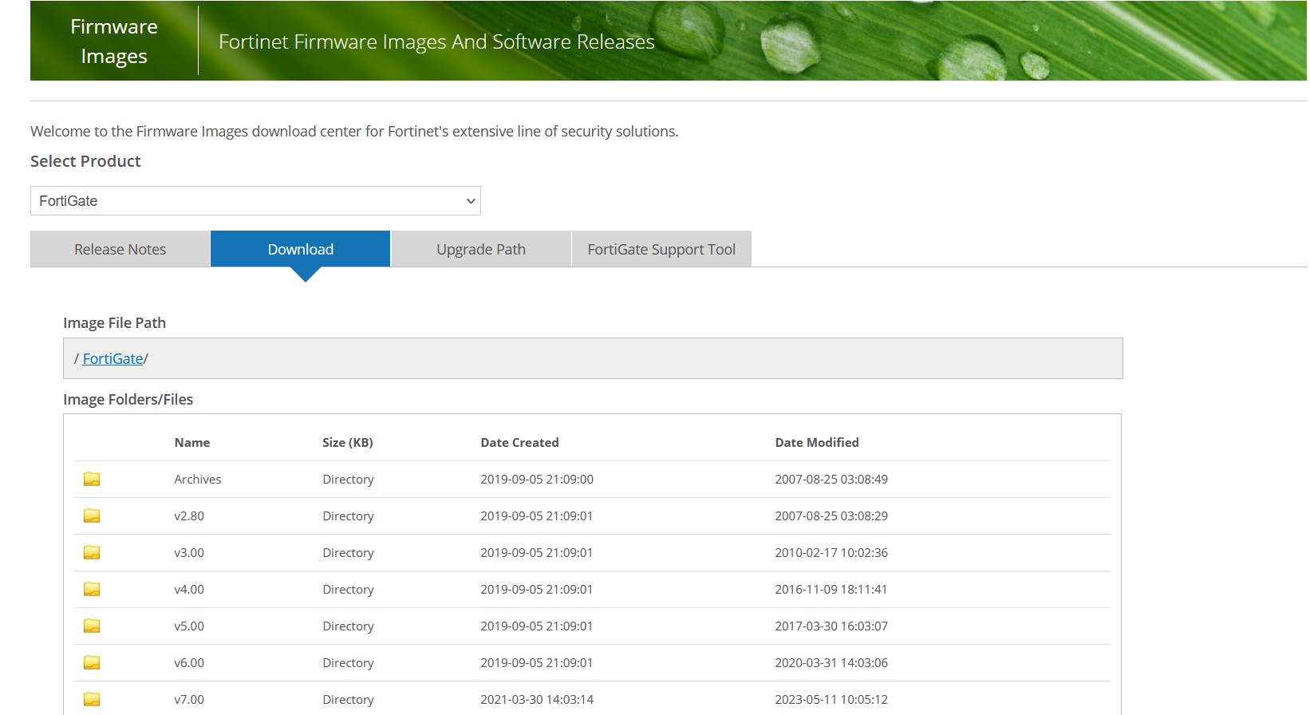Follow the FortiGate link in image path
1310x715 pixels.
(x=112, y=359)
